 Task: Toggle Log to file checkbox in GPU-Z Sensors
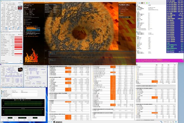(1, 61)
